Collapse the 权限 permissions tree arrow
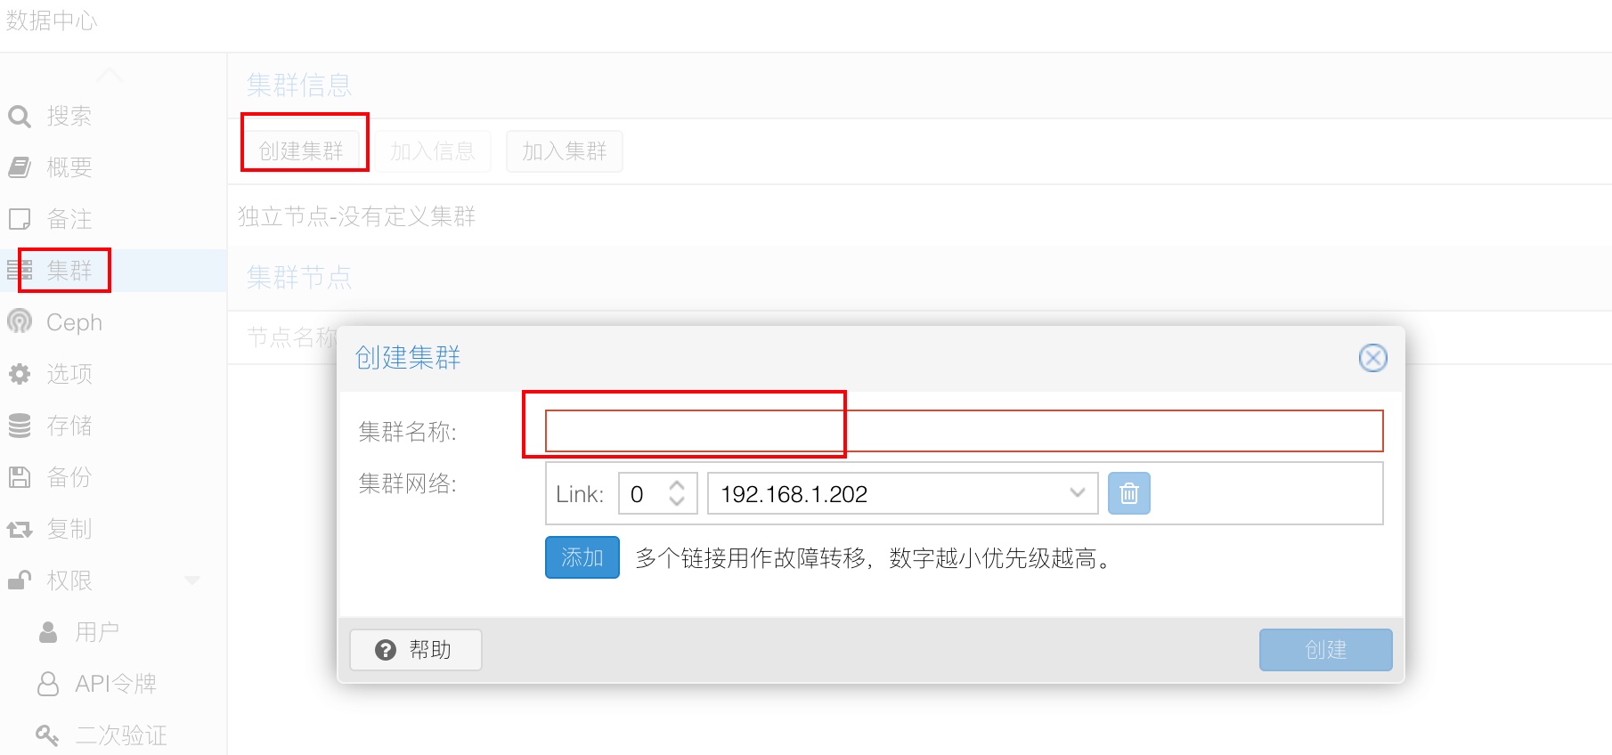The height and width of the screenshot is (755, 1612). point(191,580)
